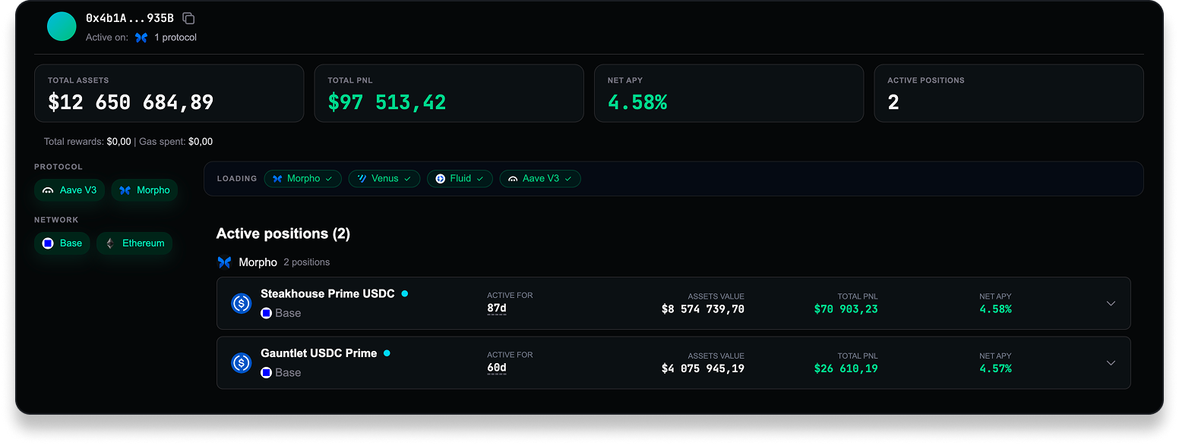The height and width of the screenshot is (445, 1179).
Task: Click '2 positions' label next to Morpho
Action: tap(307, 262)
